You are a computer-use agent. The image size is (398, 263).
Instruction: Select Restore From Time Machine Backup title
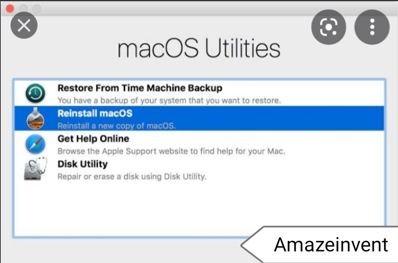140,88
